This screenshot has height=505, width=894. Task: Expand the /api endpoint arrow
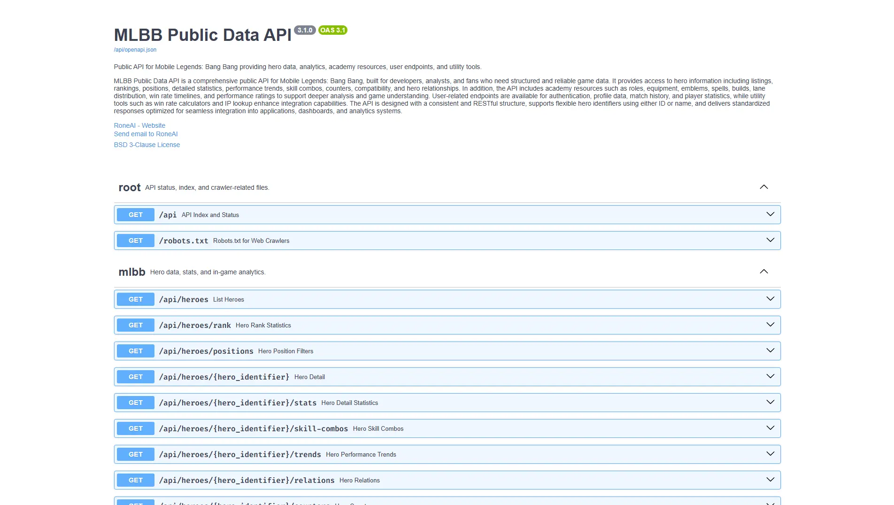coord(771,214)
